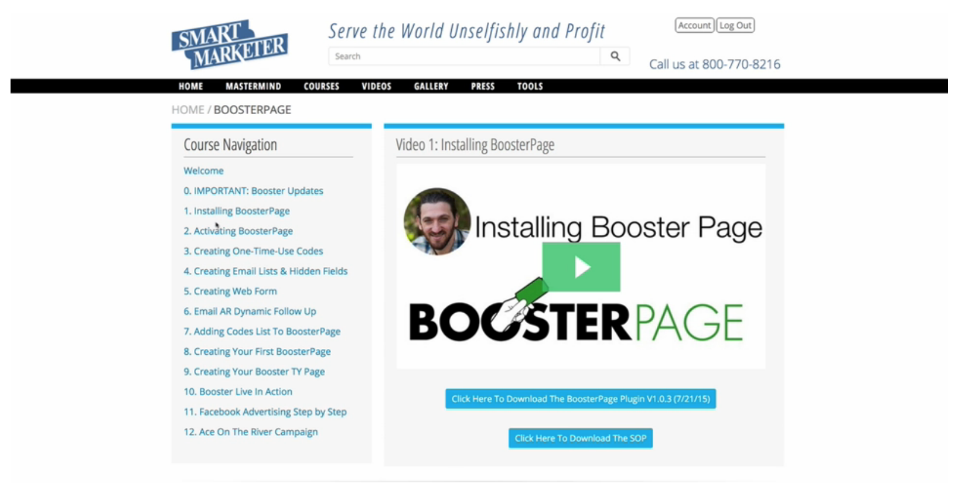Click the Log Out button
Screen dimensions: 955x483
pyautogui.click(x=735, y=25)
